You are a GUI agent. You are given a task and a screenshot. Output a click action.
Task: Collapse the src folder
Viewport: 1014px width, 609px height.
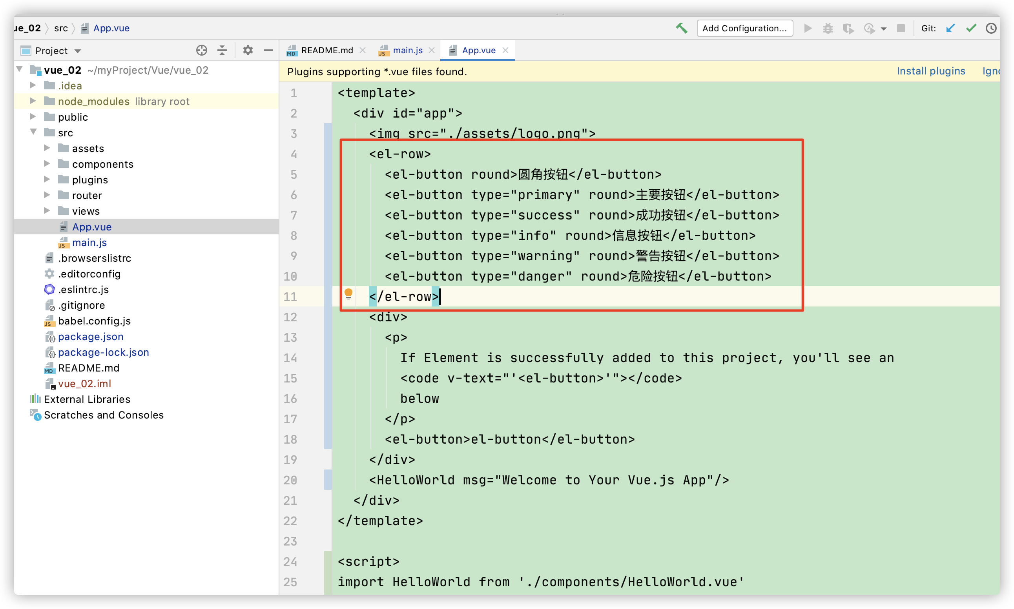[33, 132]
